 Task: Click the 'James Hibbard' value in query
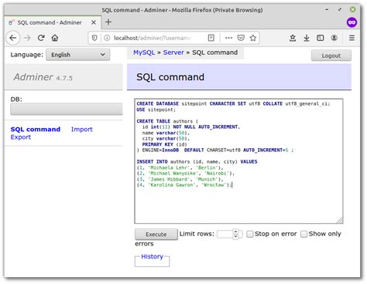coord(169,179)
